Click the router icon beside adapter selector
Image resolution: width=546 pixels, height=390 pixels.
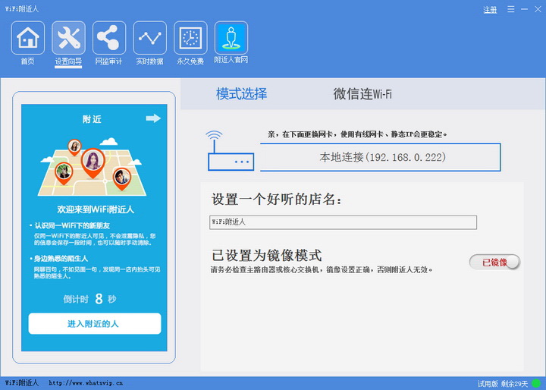tap(231, 150)
